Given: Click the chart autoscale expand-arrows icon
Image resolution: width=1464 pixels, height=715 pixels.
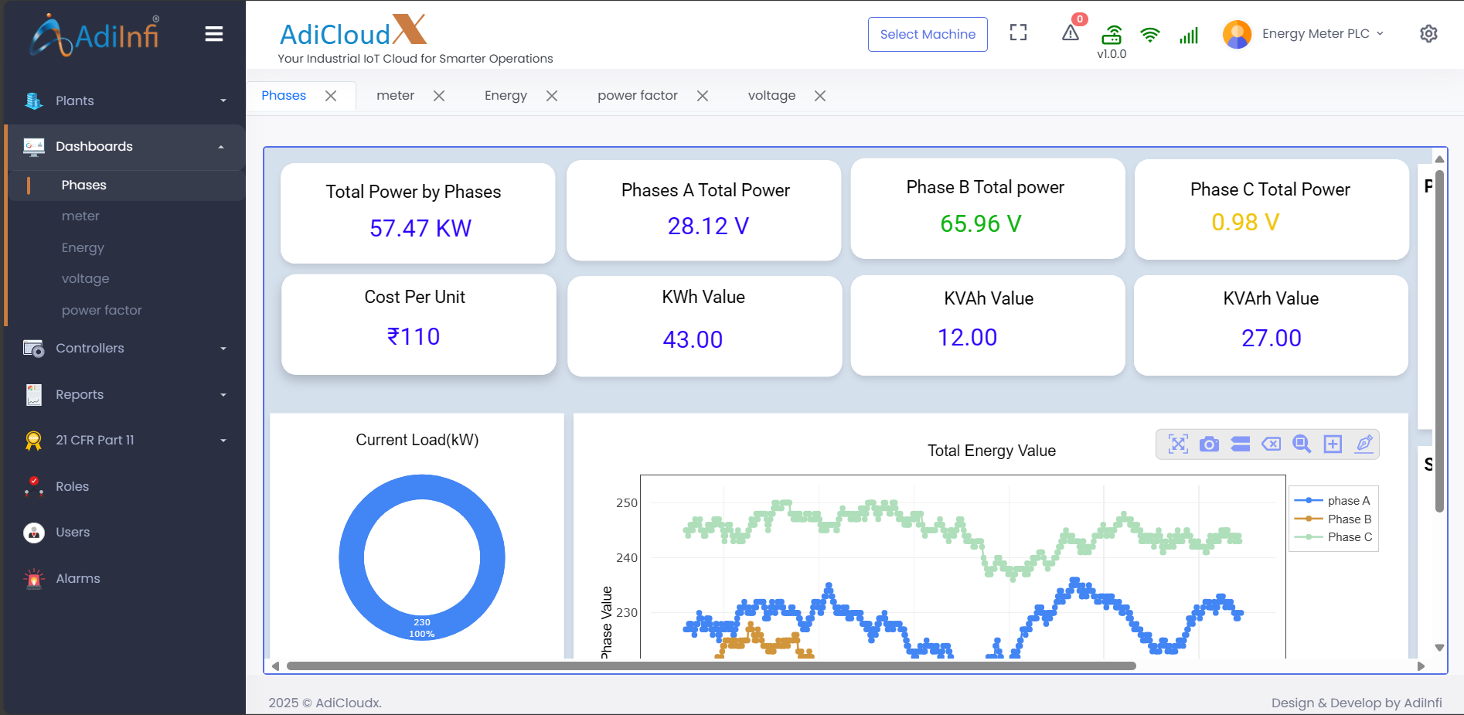Looking at the screenshot, I should point(1178,444).
